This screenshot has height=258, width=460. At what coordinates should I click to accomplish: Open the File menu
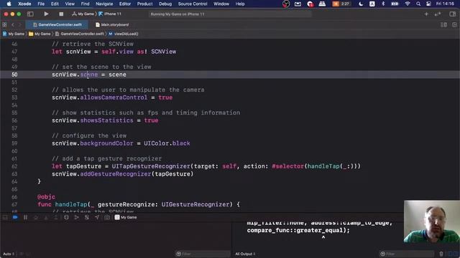pos(41,4)
